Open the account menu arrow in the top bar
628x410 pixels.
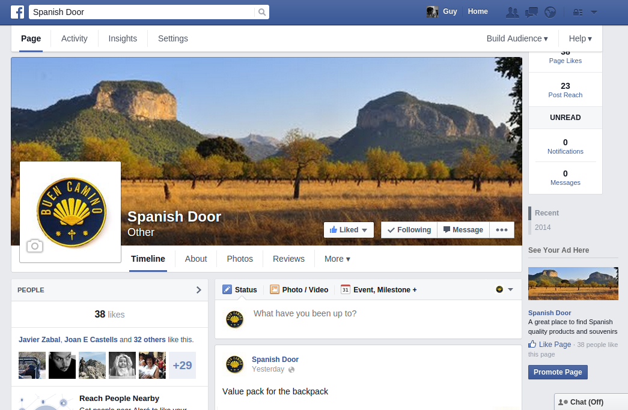[594, 13]
